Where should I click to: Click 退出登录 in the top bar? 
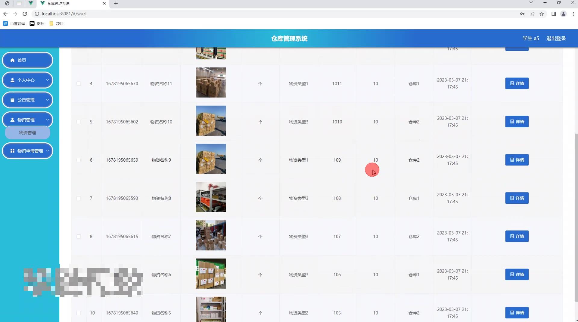click(556, 38)
